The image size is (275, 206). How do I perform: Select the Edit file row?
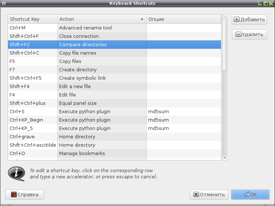point(115,95)
